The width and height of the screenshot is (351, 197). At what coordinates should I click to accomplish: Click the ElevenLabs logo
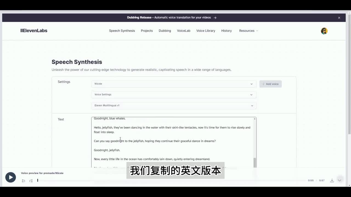(34, 31)
